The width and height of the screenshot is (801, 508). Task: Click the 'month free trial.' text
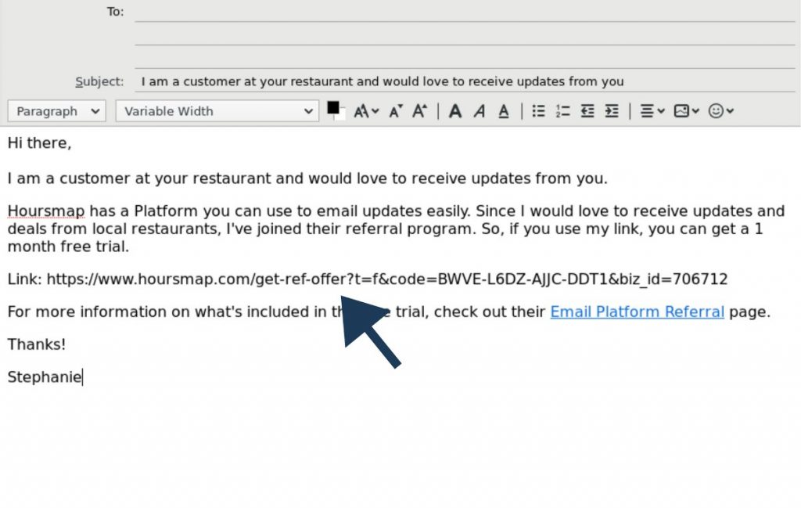(x=69, y=247)
